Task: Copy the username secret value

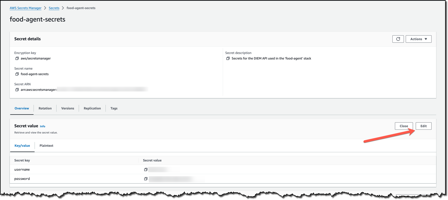Action: (146, 169)
